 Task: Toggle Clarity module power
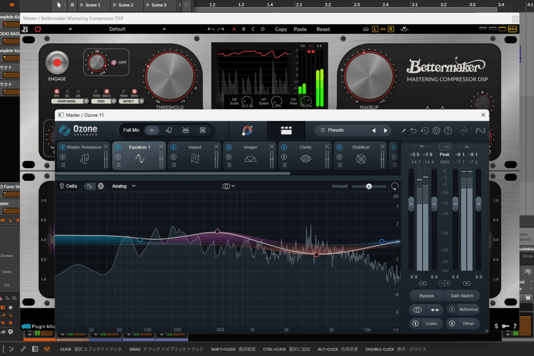(284, 147)
